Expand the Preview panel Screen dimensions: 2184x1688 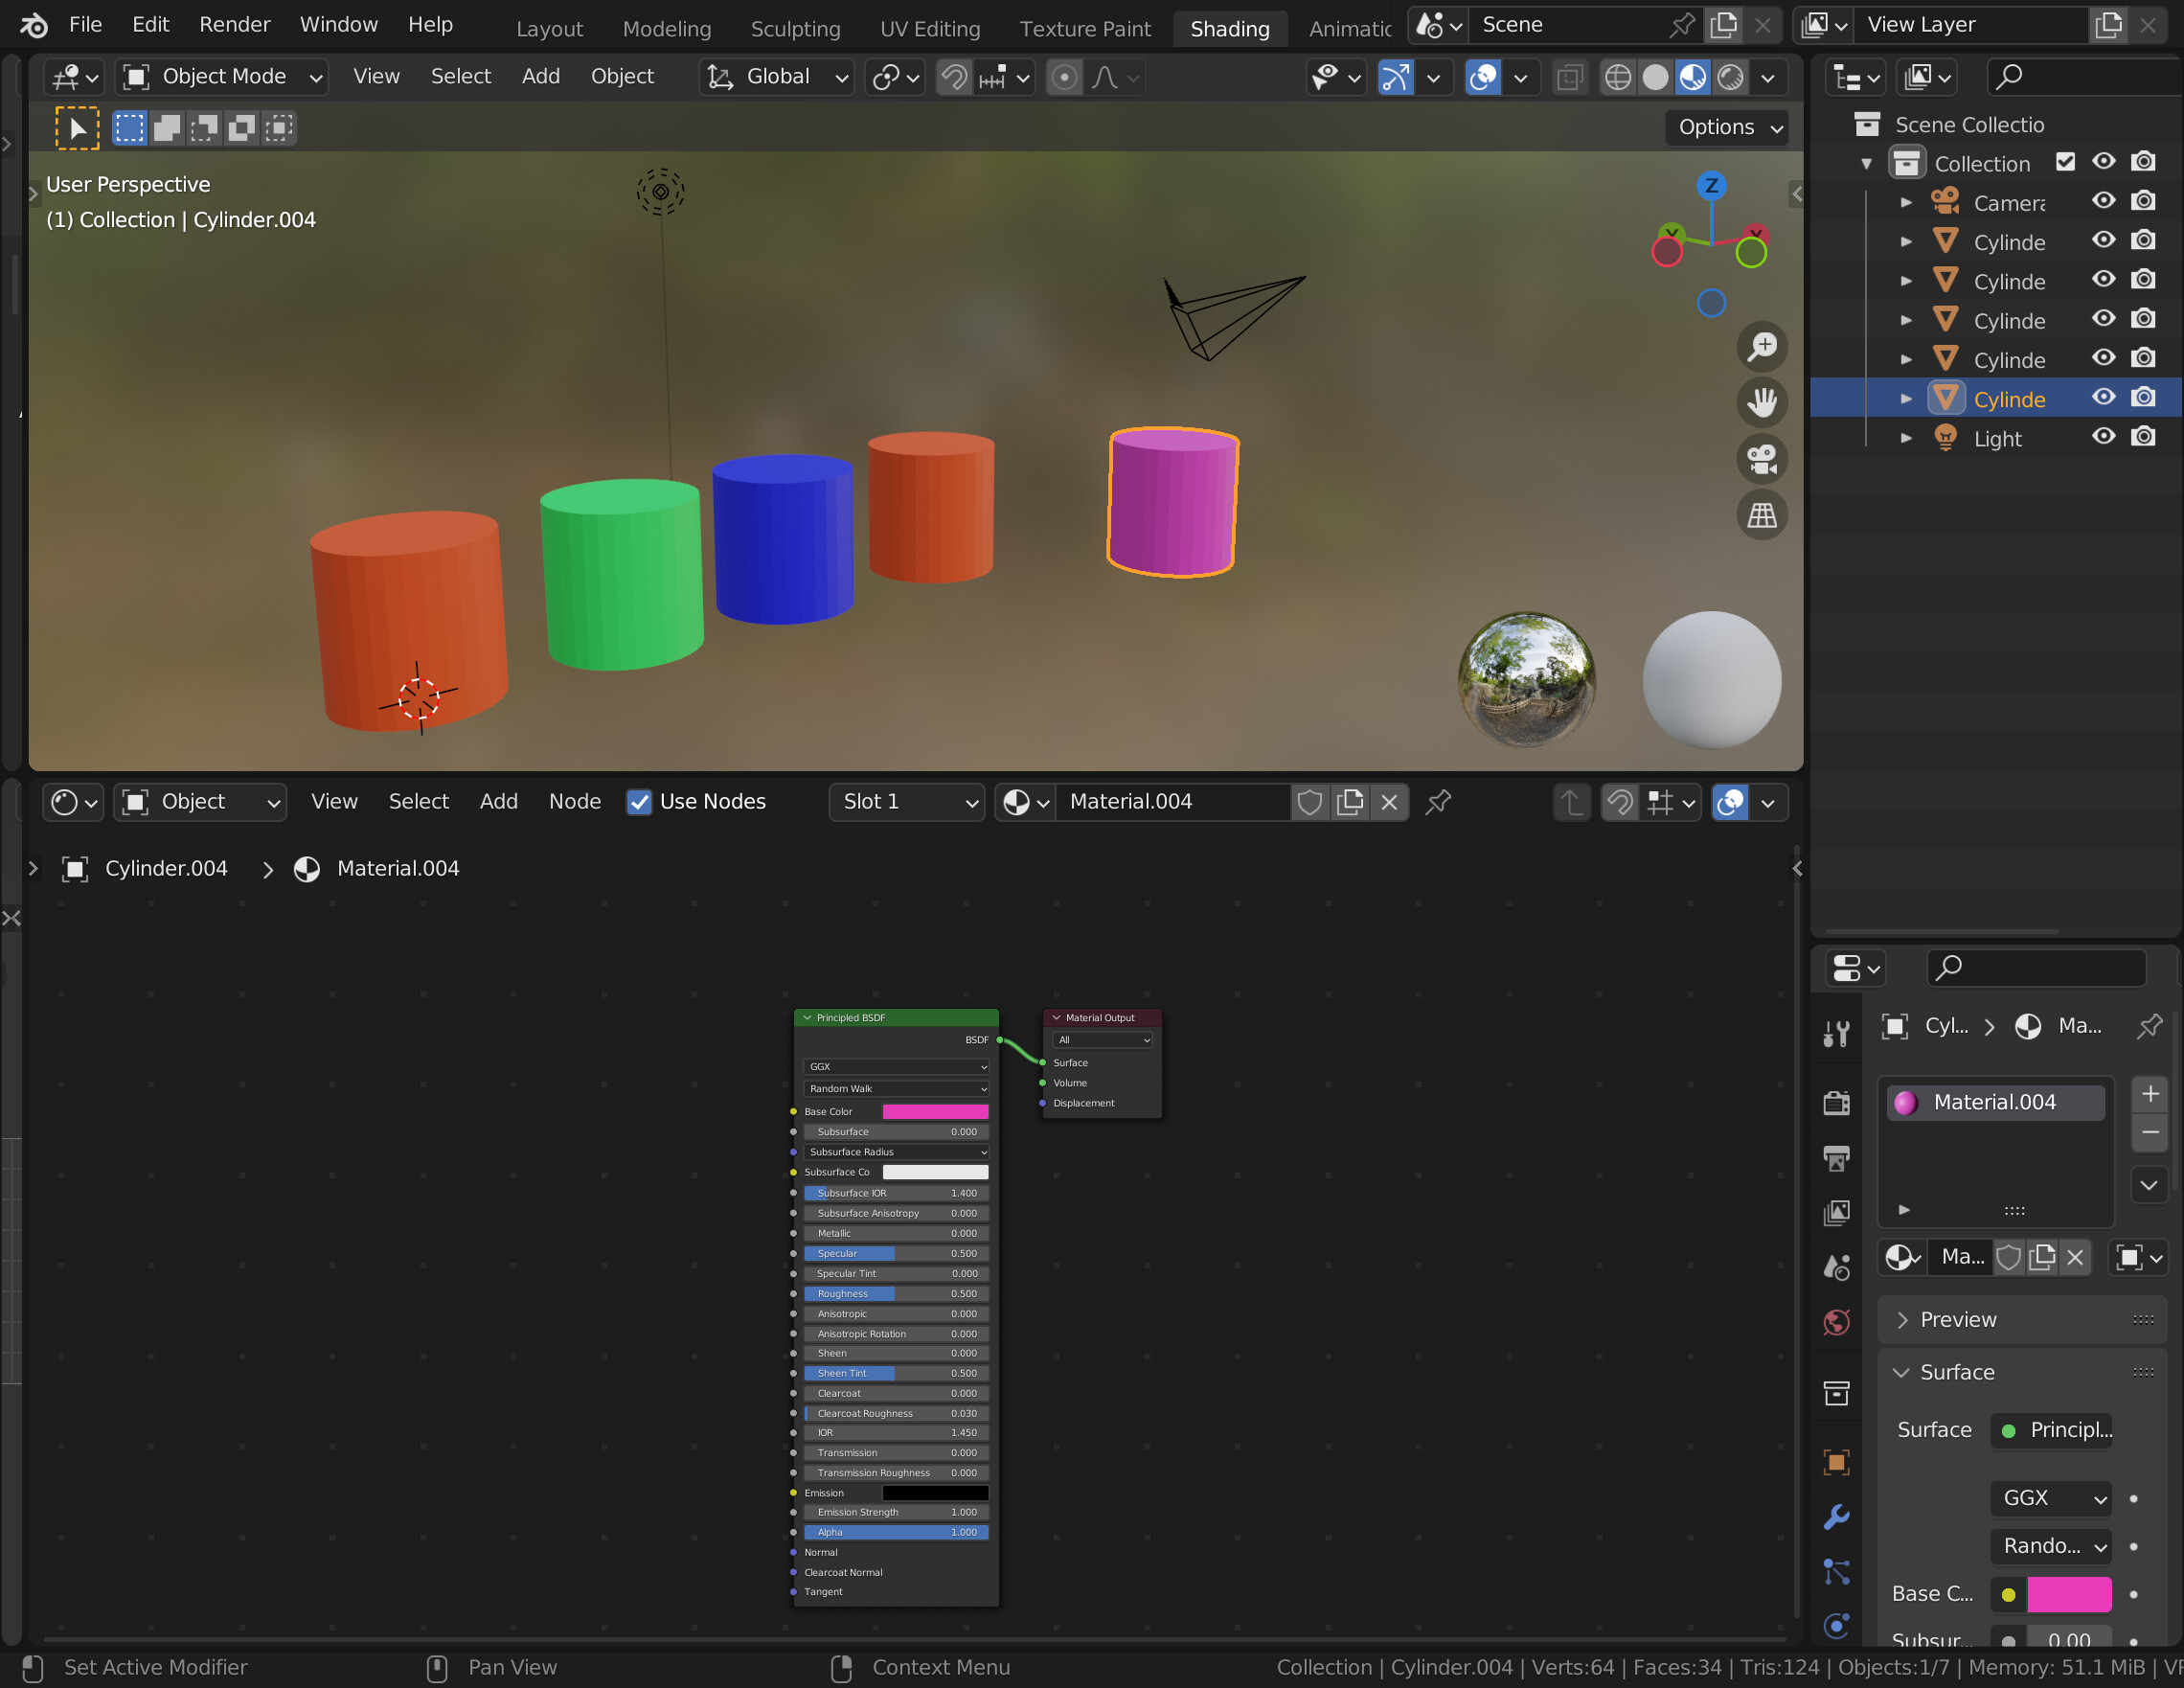tap(1957, 1320)
